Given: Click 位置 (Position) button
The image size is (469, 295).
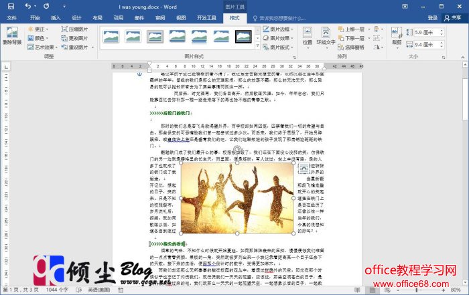Looking at the screenshot, I should pyautogui.click(x=307, y=37).
